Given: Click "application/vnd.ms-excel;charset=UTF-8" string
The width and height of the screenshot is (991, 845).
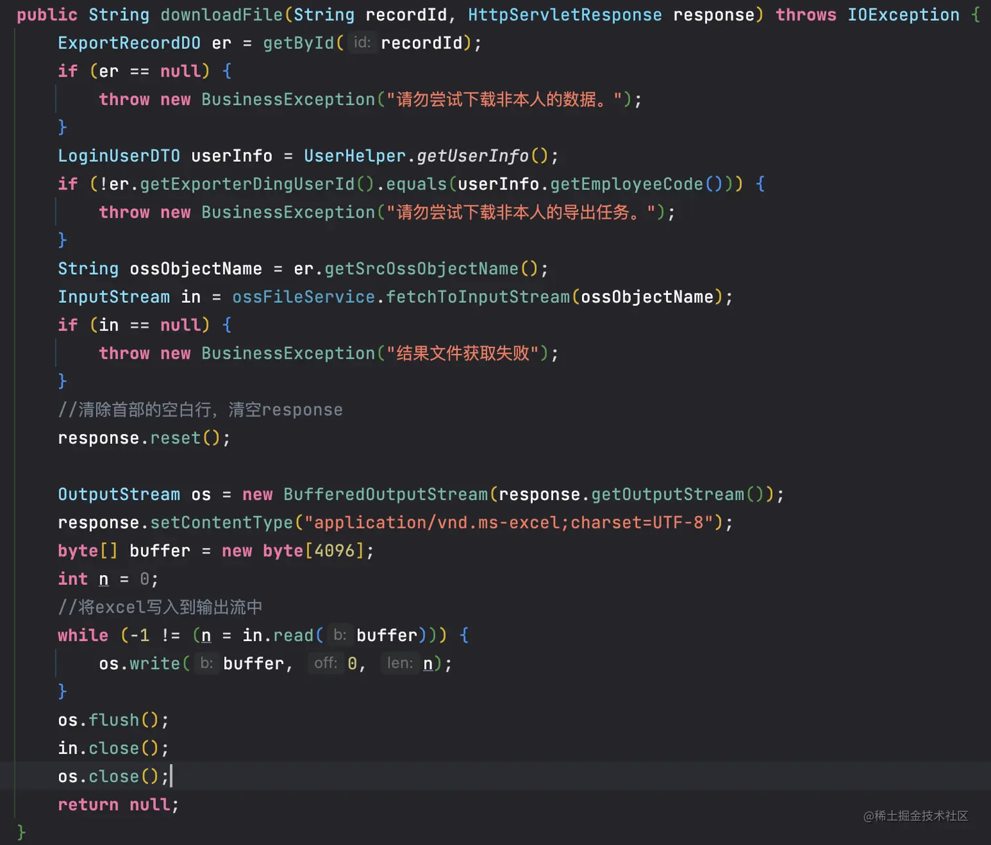Looking at the screenshot, I should [x=509, y=522].
